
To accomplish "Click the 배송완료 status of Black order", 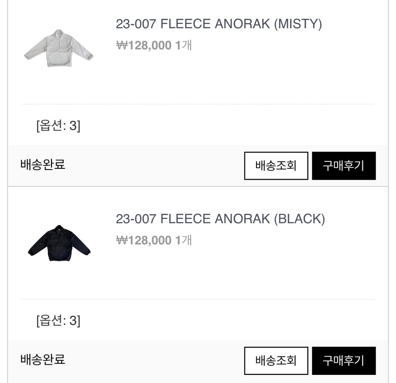I will [x=43, y=359].
